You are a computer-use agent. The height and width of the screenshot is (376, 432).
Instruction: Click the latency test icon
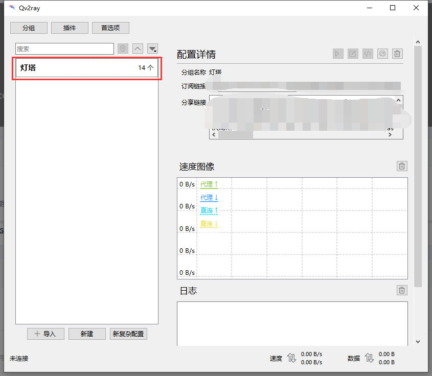point(383,54)
